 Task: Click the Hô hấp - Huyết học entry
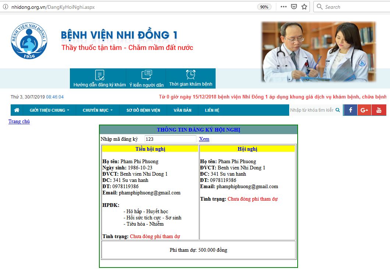click(146, 211)
